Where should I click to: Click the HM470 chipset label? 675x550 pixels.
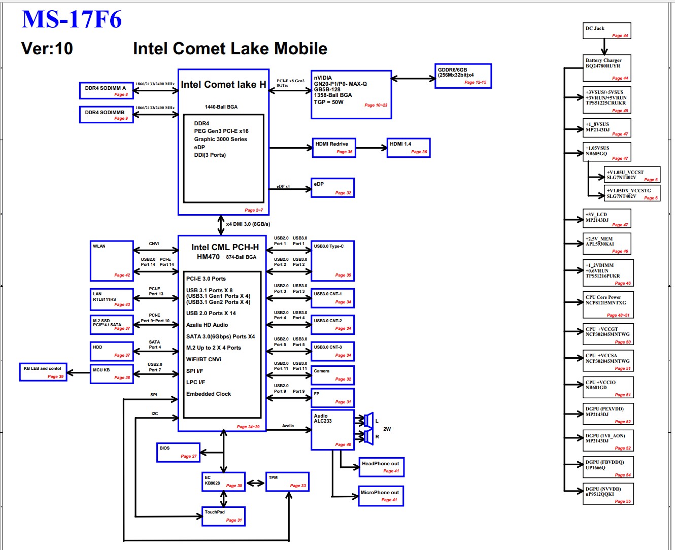coord(209,257)
